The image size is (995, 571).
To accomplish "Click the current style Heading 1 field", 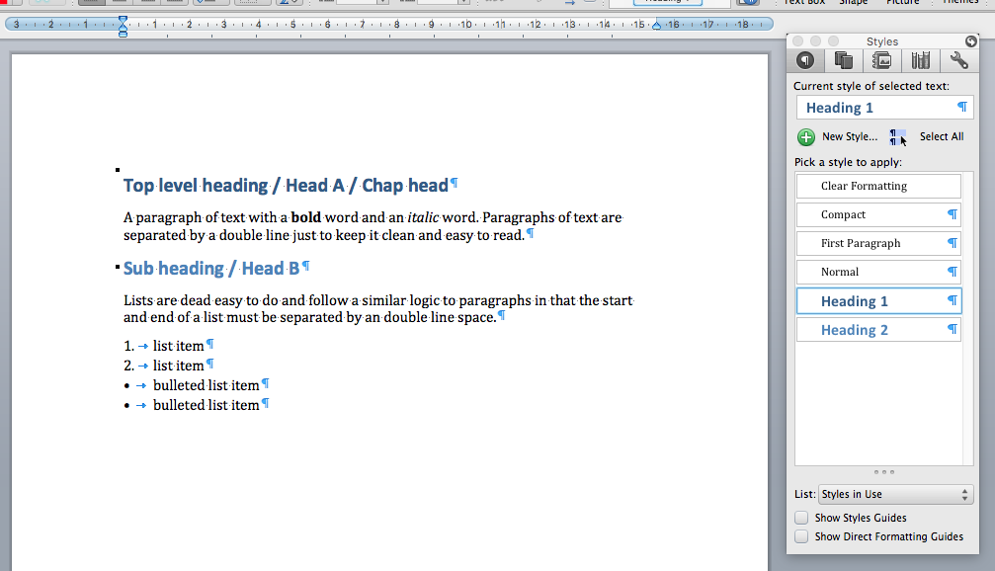I will 884,108.
